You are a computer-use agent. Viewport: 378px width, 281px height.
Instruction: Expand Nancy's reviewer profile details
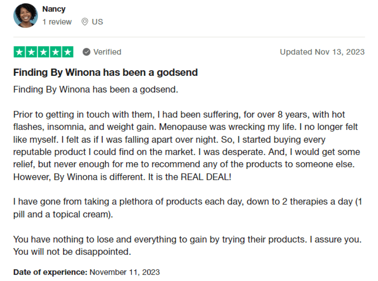click(54, 9)
